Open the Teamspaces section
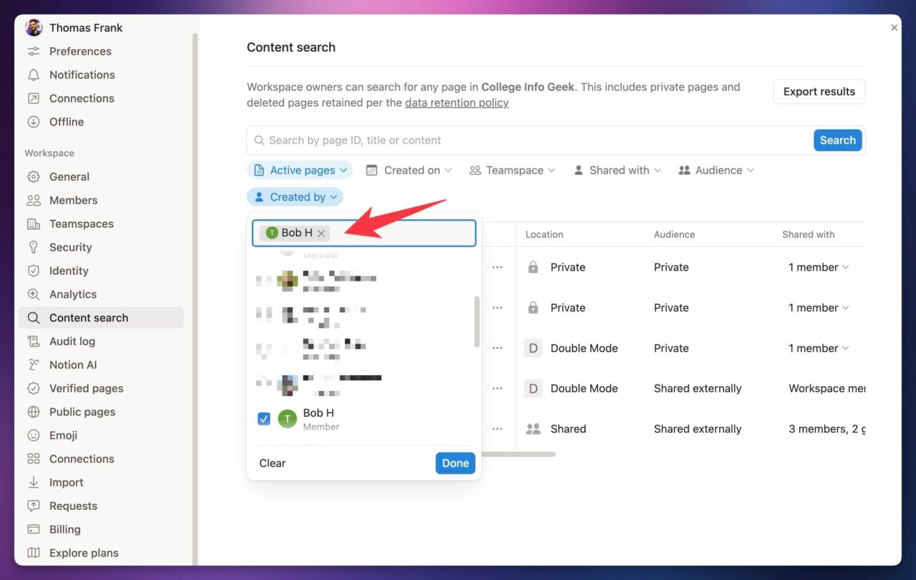Screen dimensions: 916x580 pos(81,223)
